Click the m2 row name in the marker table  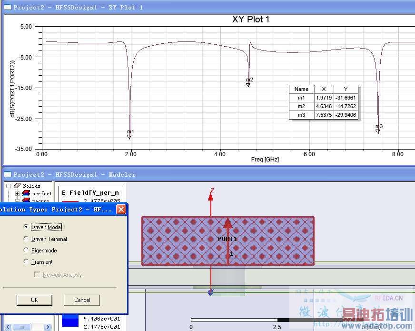(301, 106)
